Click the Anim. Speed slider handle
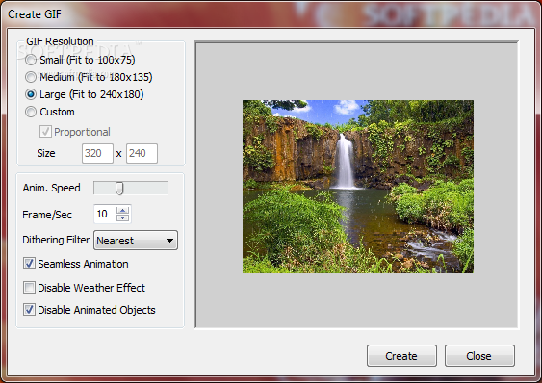The height and width of the screenshot is (383, 542). click(119, 189)
